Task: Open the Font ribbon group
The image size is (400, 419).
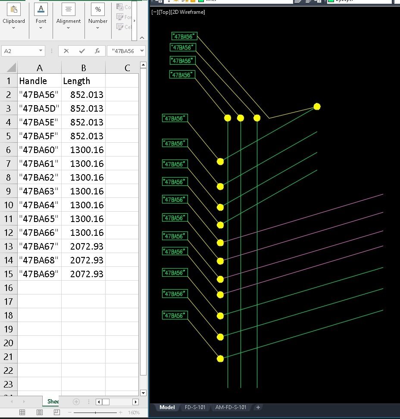Action: point(41,16)
